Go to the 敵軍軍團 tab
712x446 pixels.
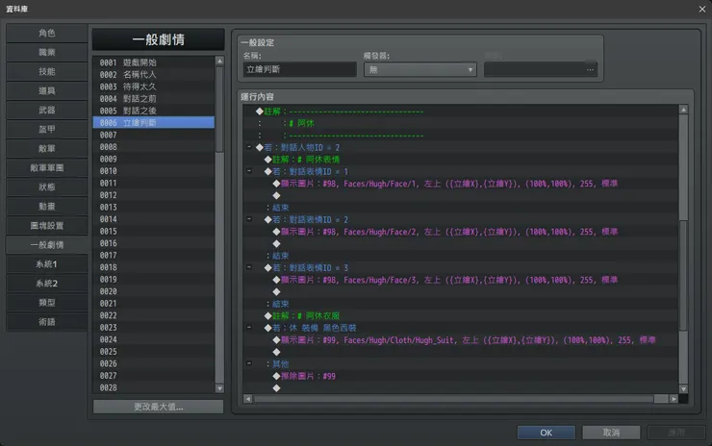pos(47,168)
